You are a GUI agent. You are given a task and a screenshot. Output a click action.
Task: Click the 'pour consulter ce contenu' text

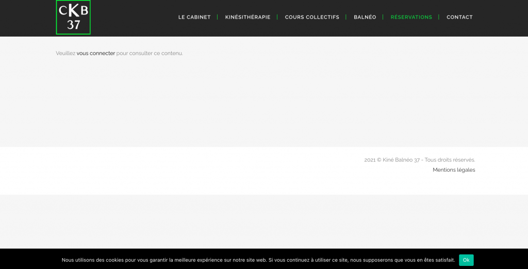click(x=150, y=53)
